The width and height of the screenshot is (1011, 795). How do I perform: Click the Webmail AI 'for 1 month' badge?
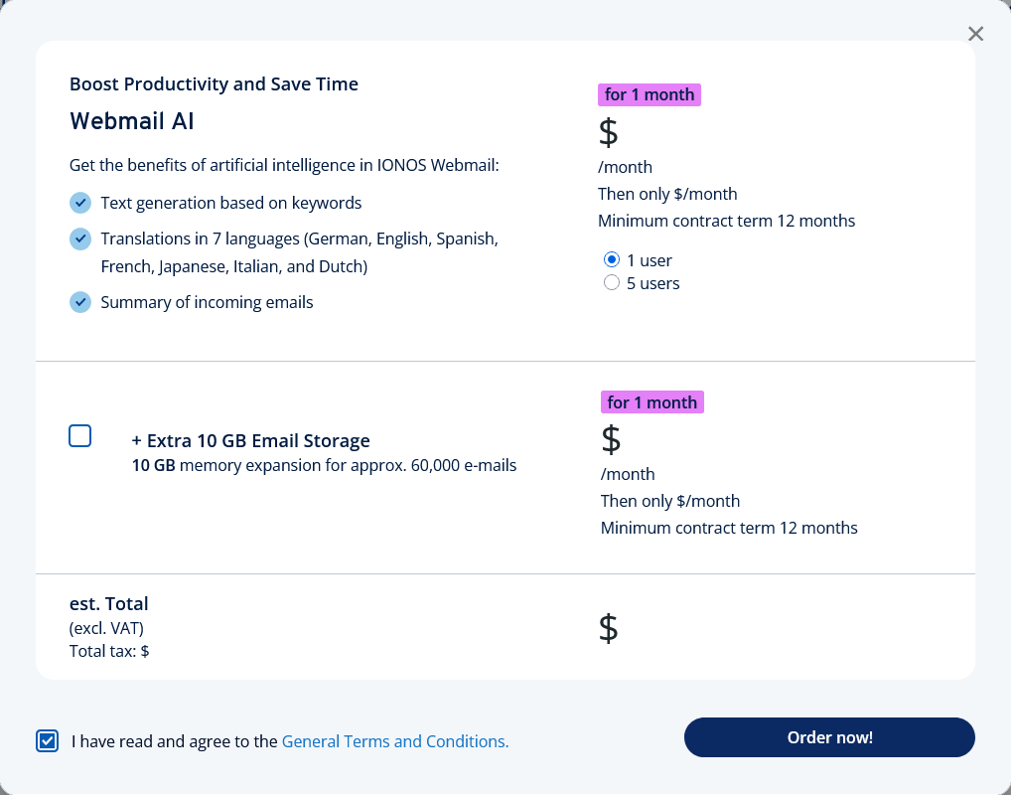[x=650, y=94]
